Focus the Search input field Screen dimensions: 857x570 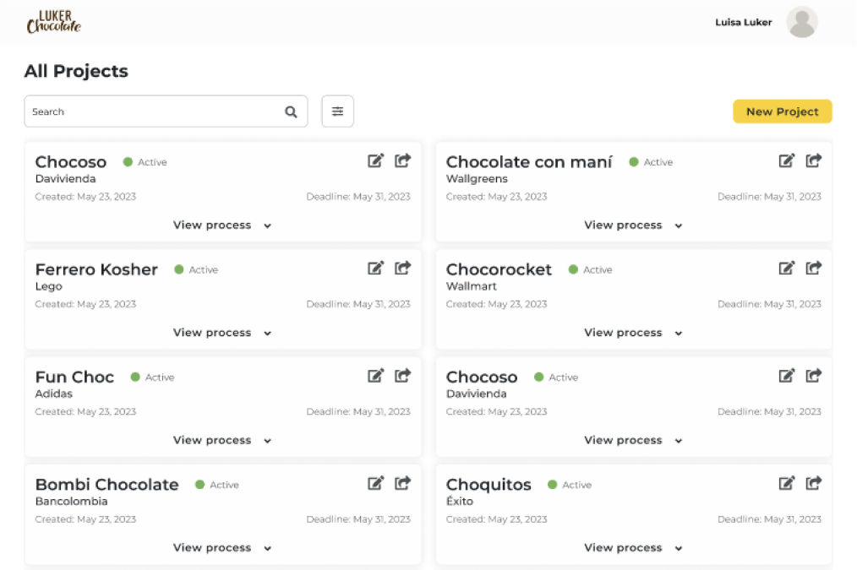(166, 111)
